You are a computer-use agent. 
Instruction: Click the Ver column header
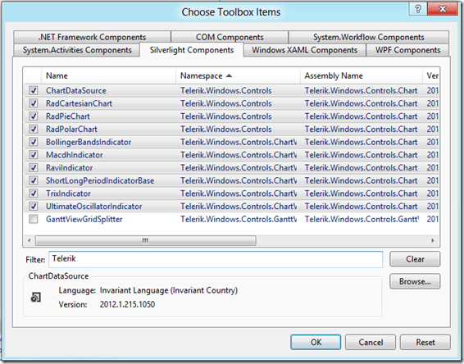[432, 75]
